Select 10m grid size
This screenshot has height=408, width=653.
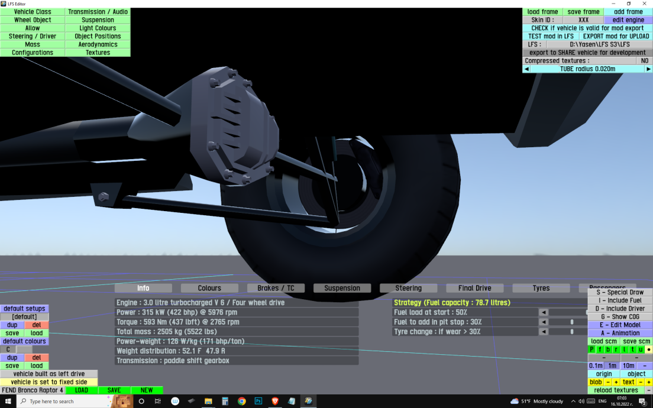(628, 365)
